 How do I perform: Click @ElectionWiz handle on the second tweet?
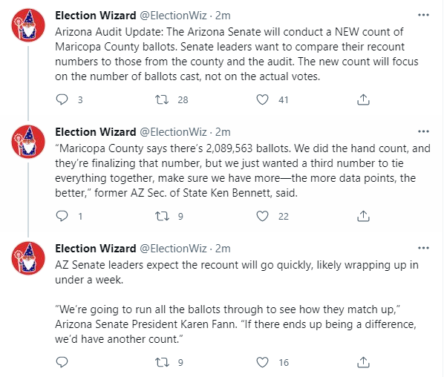(x=173, y=132)
